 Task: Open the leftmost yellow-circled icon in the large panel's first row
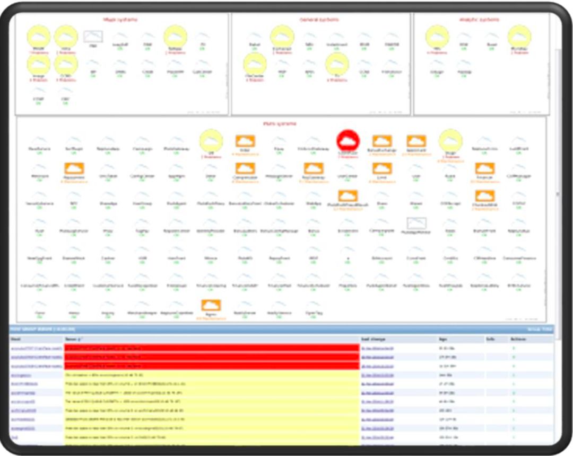(x=211, y=141)
